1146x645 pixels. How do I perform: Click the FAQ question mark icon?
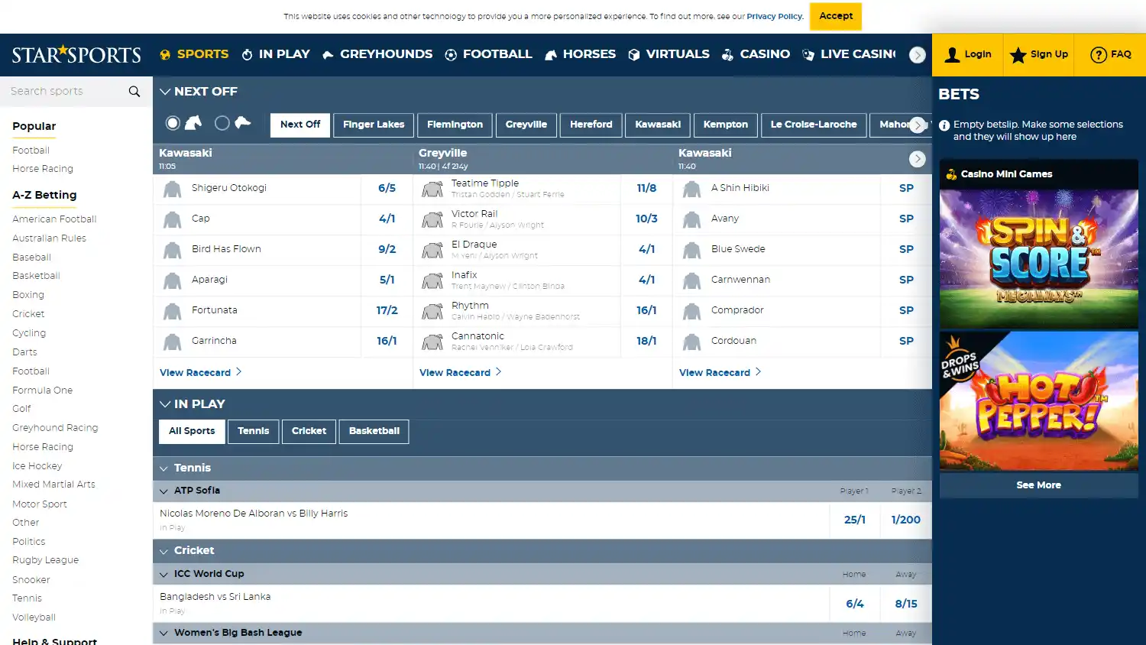pos(1099,55)
